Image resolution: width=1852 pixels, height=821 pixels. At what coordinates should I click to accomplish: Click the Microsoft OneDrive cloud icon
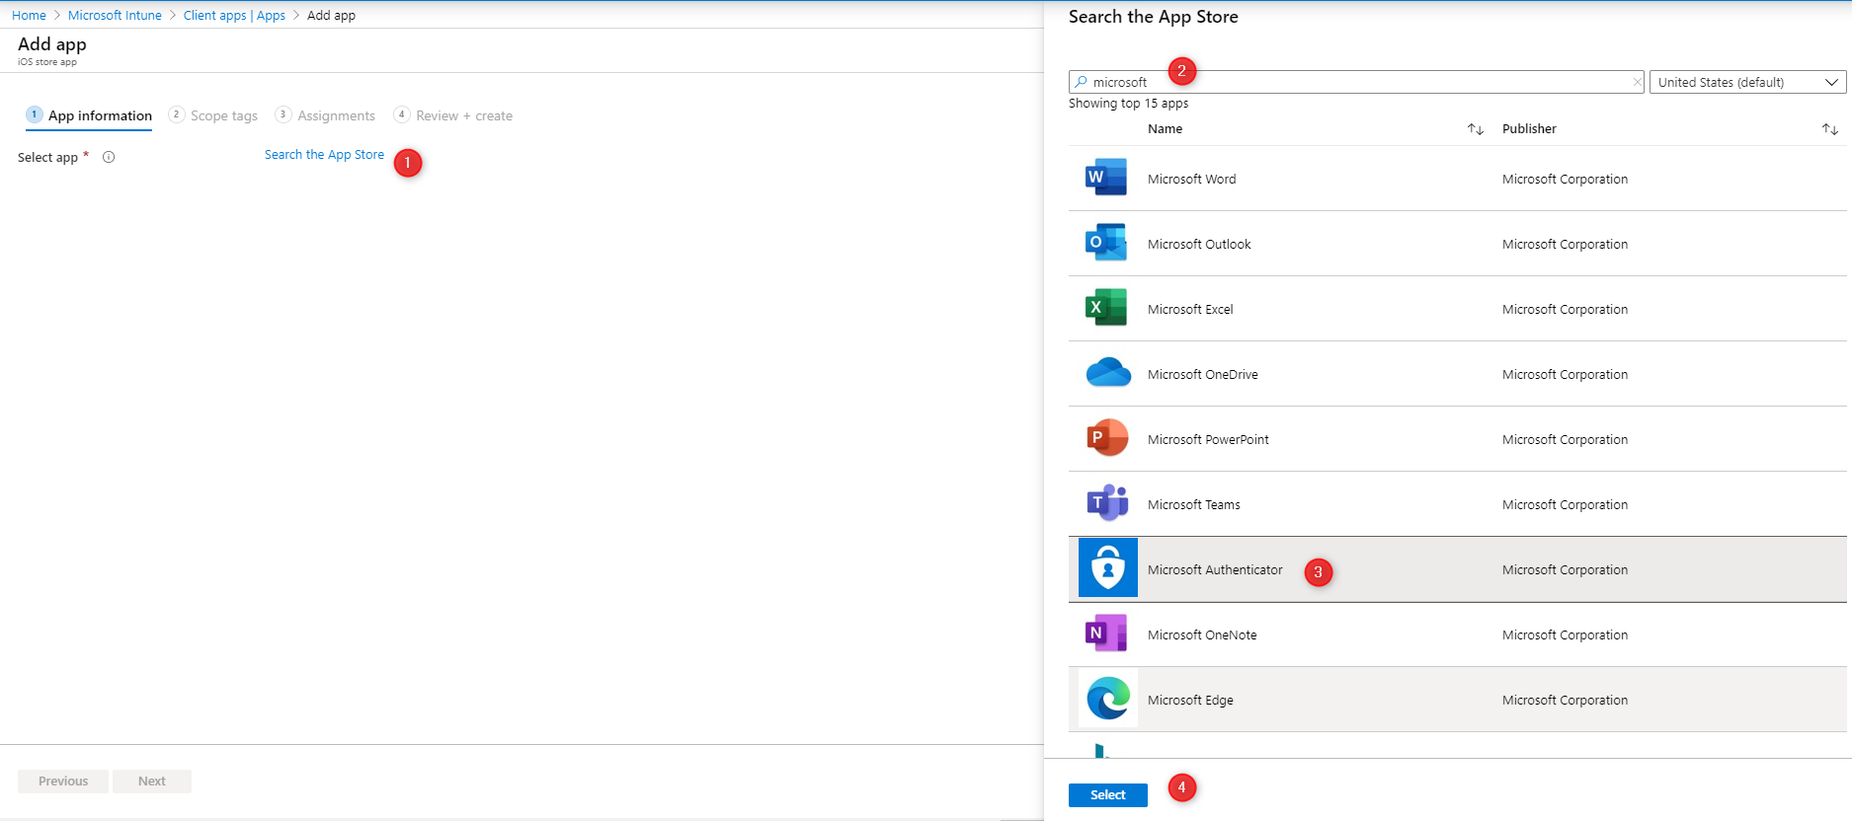(x=1108, y=373)
